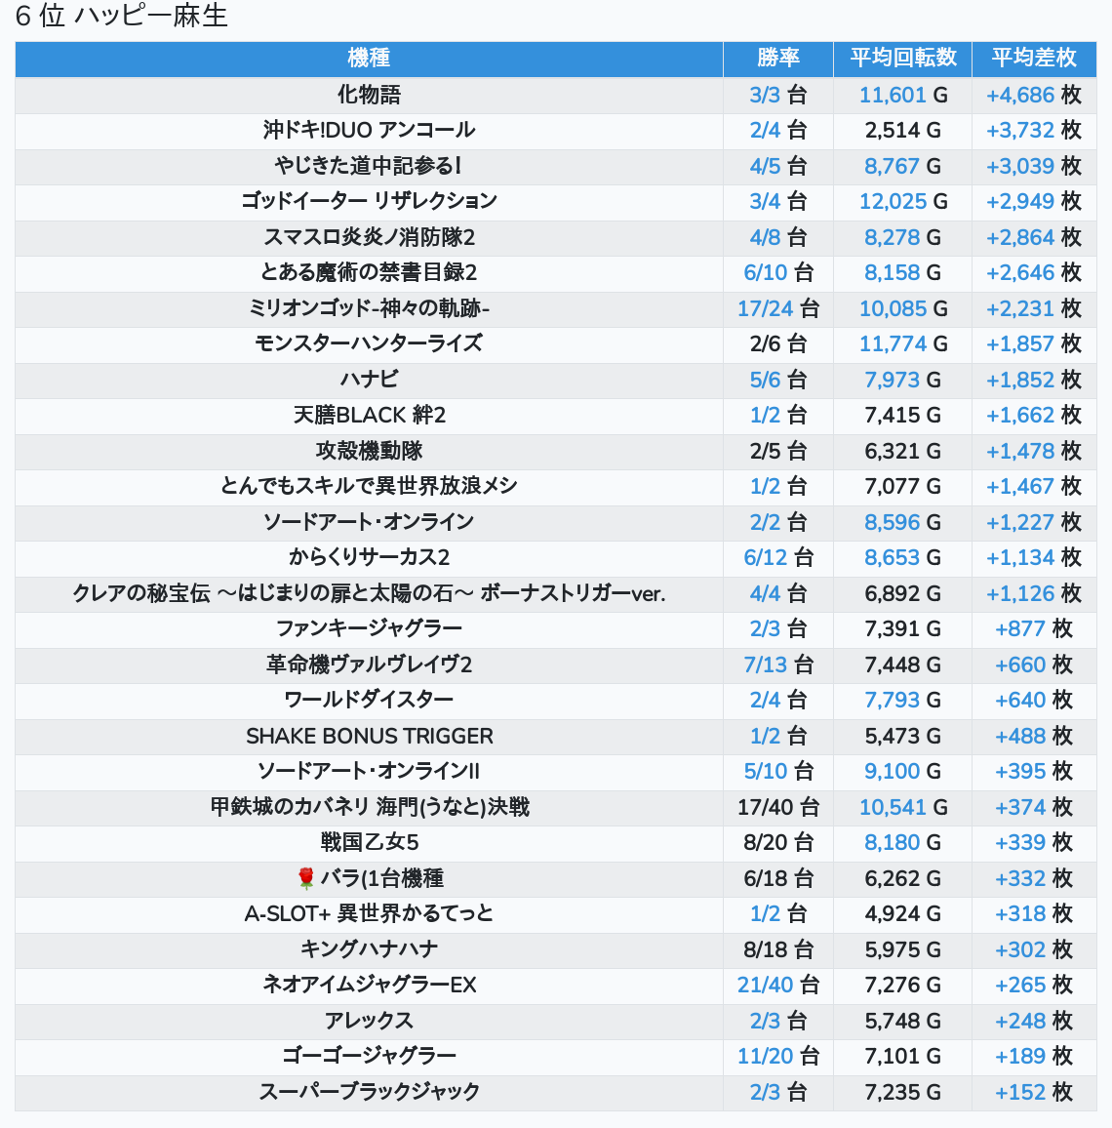Click the +152 枚 difference value
The image size is (1112, 1128).
1034,1092
